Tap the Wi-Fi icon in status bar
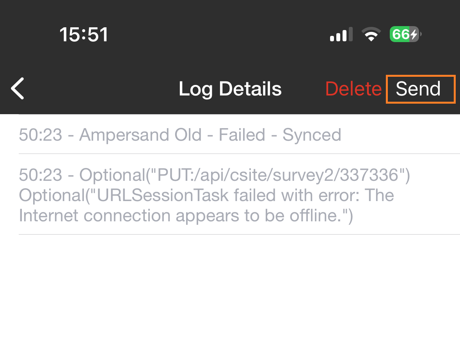The width and height of the screenshot is (460, 362). (371, 34)
